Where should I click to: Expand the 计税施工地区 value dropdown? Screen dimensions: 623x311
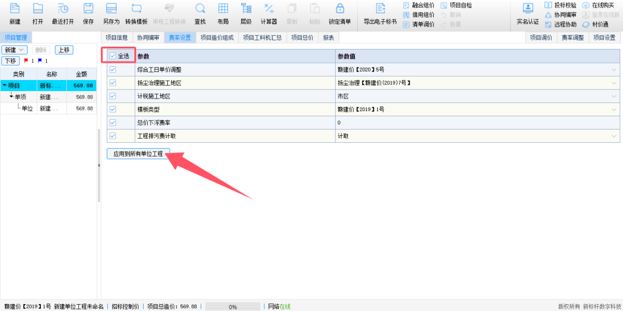click(x=614, y=96)
